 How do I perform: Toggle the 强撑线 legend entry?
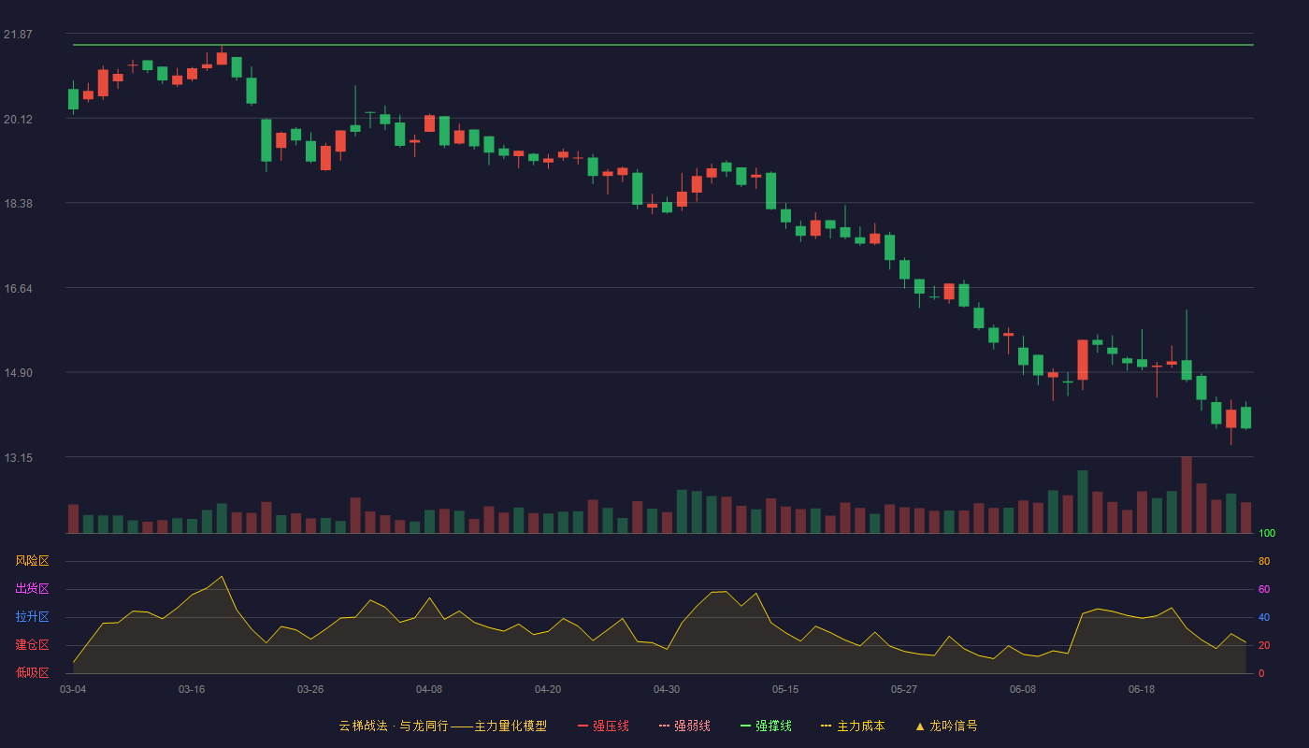tap(766, 726)
